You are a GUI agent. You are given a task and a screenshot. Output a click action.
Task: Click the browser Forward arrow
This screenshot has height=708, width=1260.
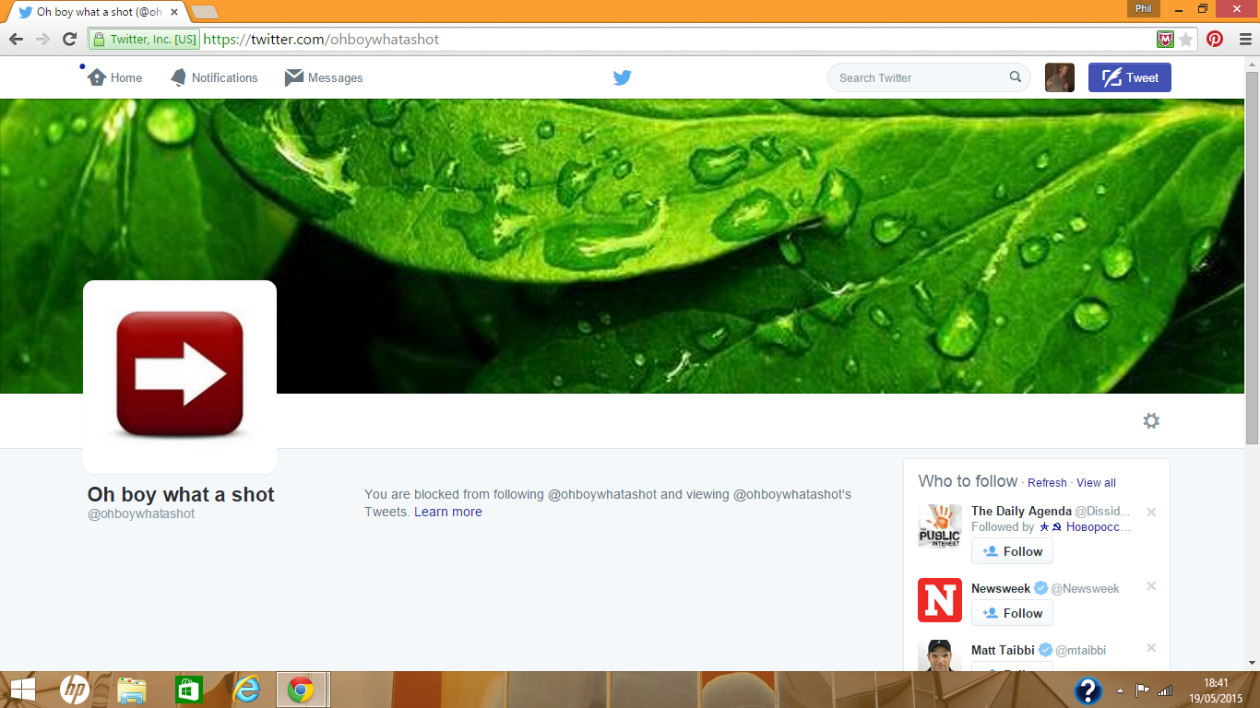[42, 39]
